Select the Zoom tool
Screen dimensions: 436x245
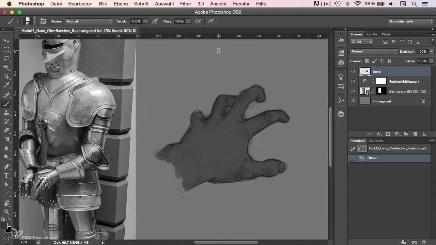click(6, 212)
